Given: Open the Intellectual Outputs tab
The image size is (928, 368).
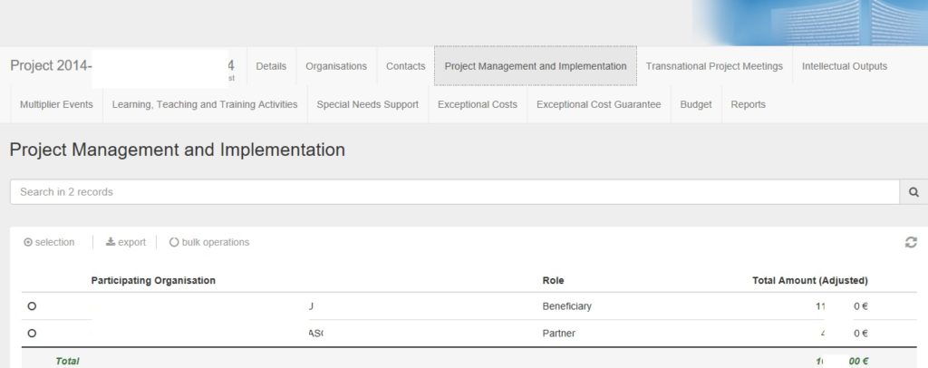Looking at the screenshot, I should pos(845,66).
